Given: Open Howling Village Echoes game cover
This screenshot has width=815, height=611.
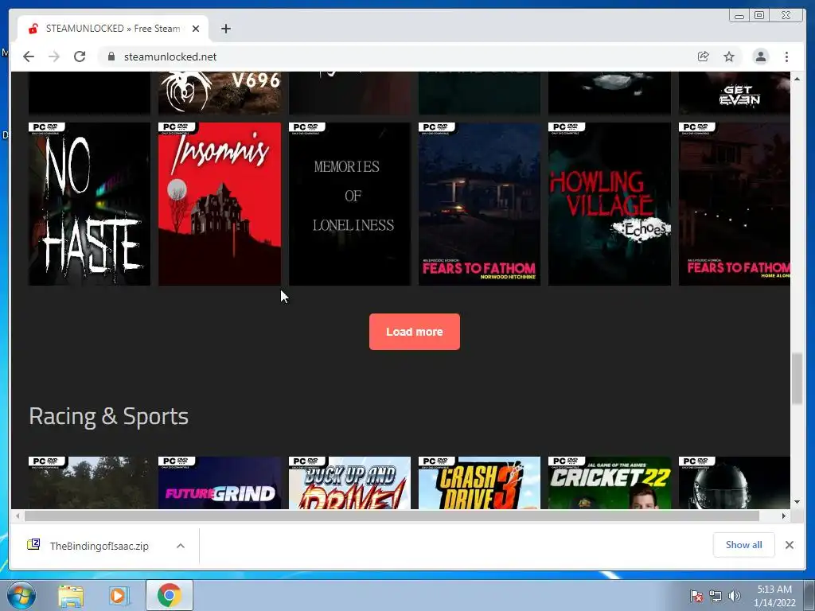Looking at the screenshot, I should click(609, 204).
